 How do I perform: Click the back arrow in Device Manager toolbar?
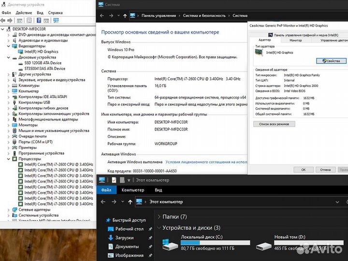pos(3,21)
